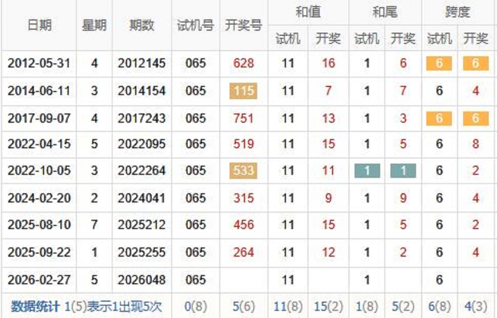Click the winning number 456

[243, 225]
